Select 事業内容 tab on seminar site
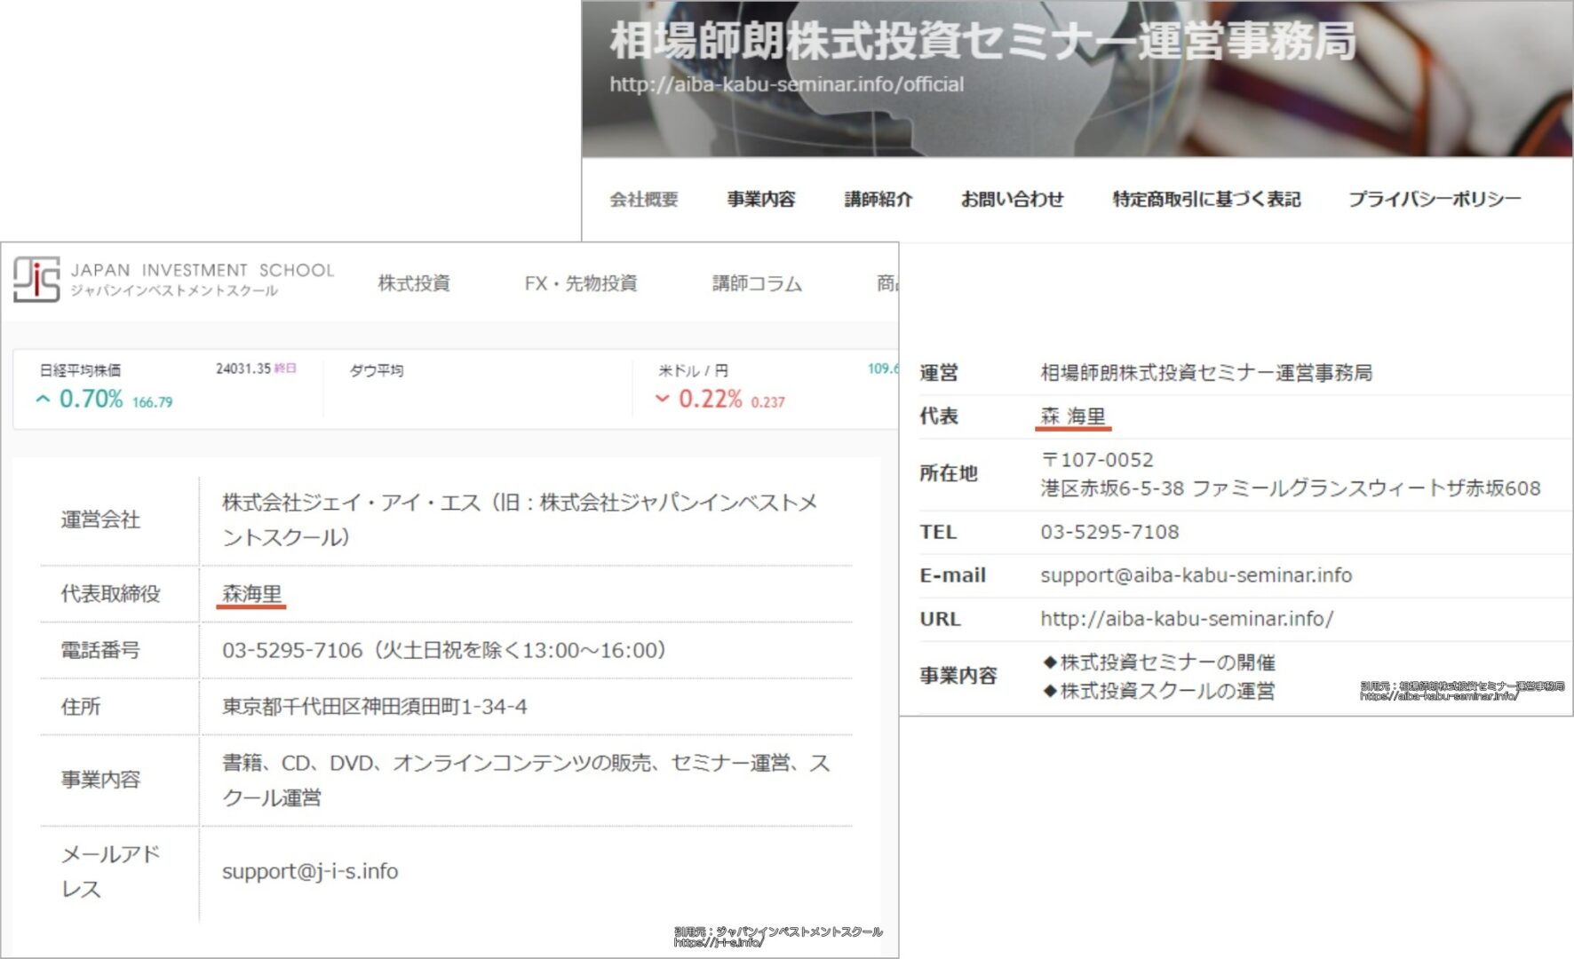 point(761,199)
